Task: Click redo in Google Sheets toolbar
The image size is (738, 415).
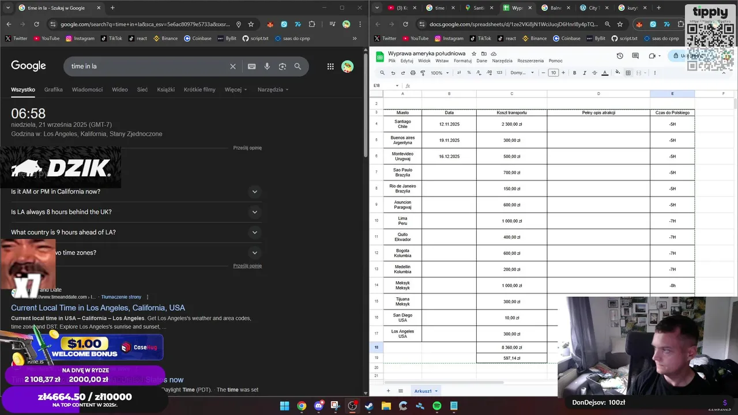Action: click(x=403, y=73)
